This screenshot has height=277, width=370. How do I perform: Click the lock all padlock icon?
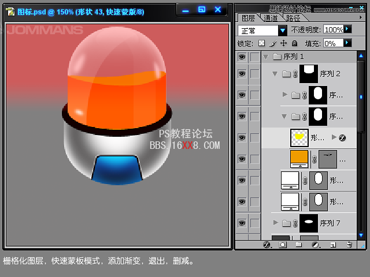(294, 43)
